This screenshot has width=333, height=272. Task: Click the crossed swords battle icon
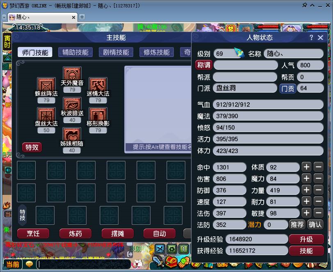tap(160, 249)
